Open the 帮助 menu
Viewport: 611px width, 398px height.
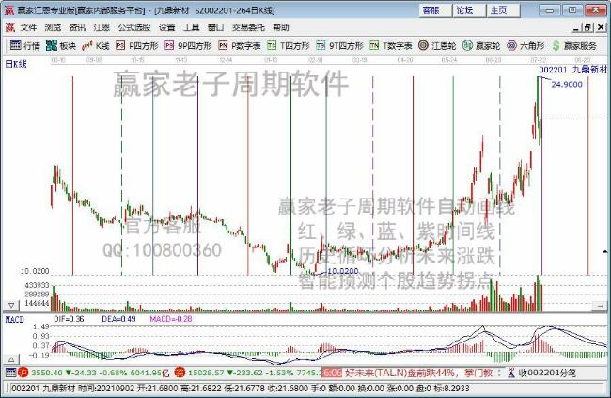point(280,27)
